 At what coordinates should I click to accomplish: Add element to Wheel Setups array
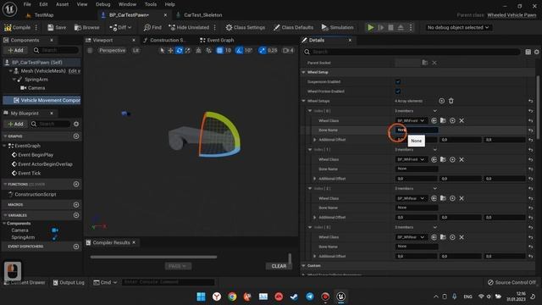(441, 101)
